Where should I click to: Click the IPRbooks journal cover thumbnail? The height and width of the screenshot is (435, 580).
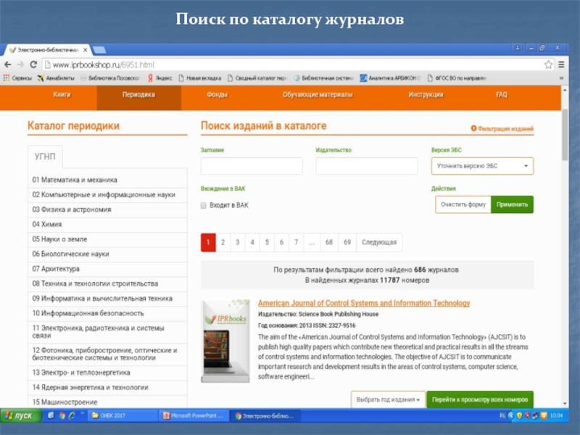click(x=225, y=341)
